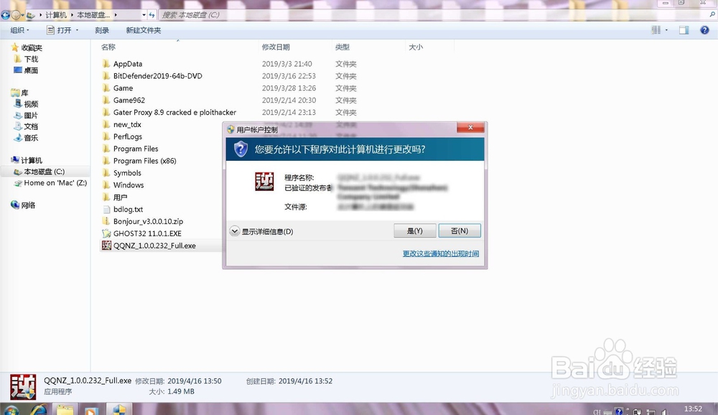Image resolution: width=718 pixels, height=415 pixels.
Task: Select the new_tdx folder icon
Action: [x=106, y=125]
